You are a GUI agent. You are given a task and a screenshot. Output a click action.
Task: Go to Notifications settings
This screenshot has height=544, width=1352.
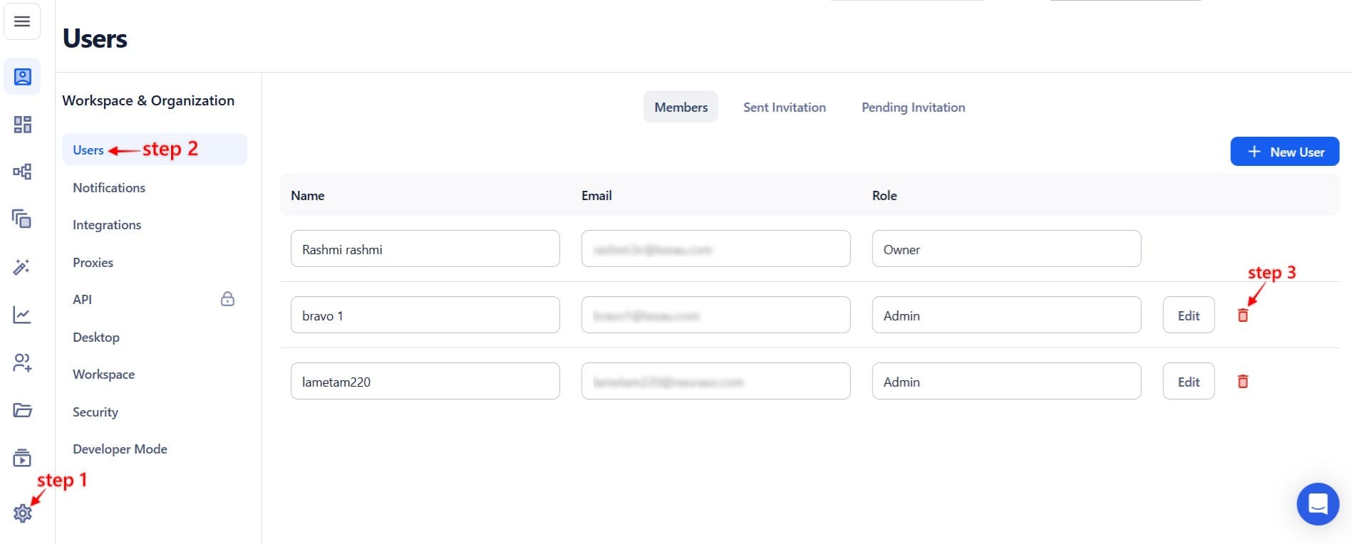point(109,188)
